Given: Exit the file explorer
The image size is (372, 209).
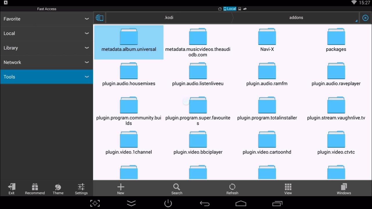Looking at the screenshot, I should tap(12, 189).
